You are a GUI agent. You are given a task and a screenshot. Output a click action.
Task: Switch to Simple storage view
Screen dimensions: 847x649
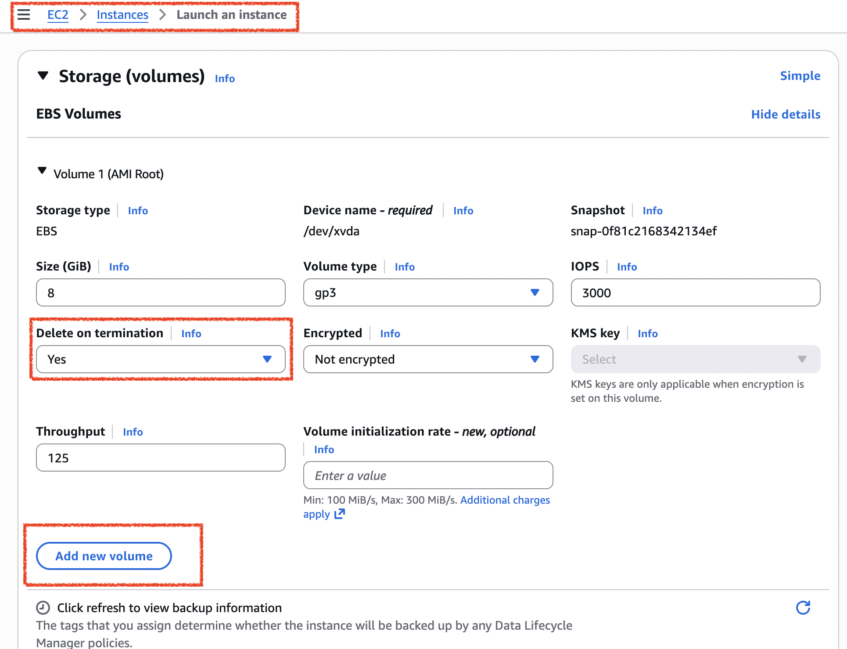click(800, 76)
